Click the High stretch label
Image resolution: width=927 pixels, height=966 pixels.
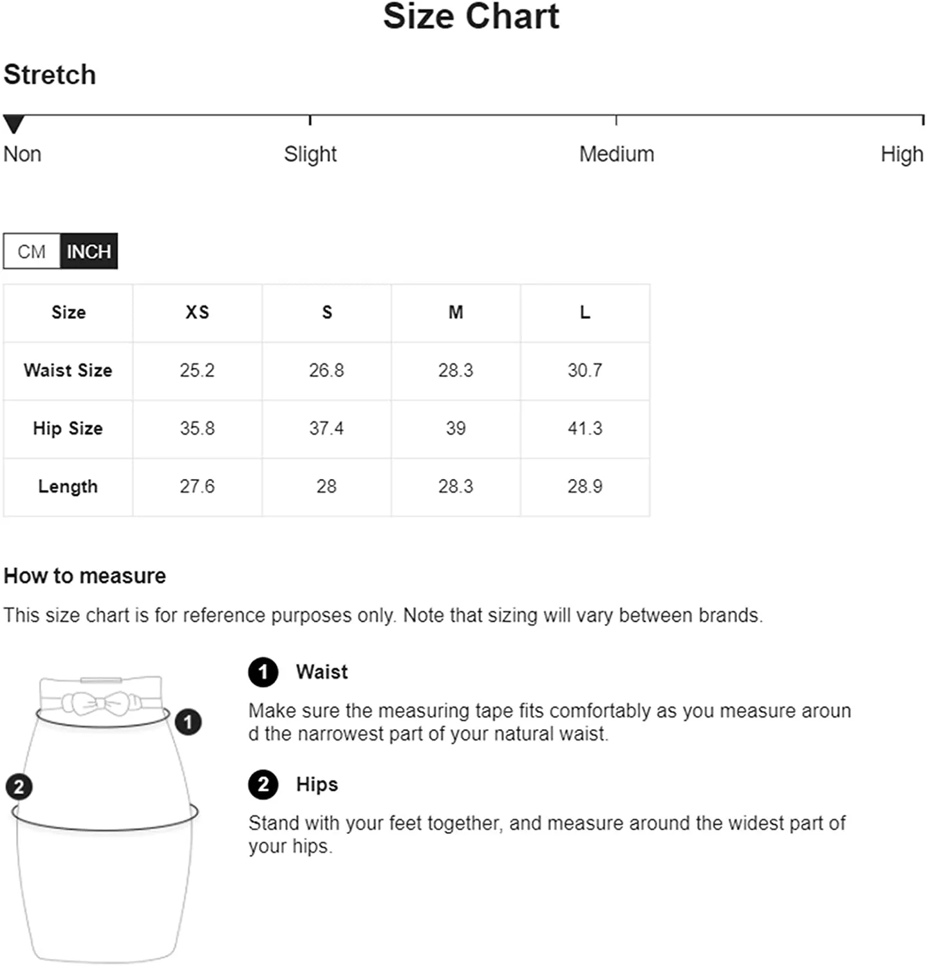pos(902,155)
